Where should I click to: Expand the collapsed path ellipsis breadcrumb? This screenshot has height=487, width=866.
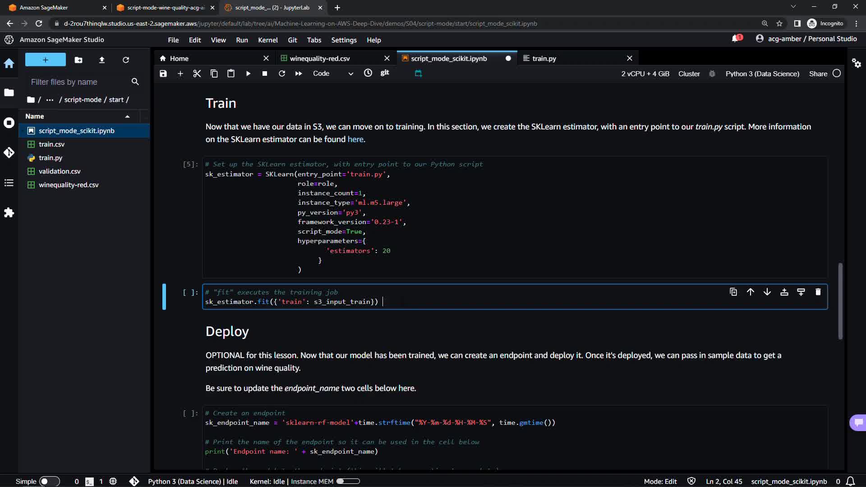click(x=50, y=100)
